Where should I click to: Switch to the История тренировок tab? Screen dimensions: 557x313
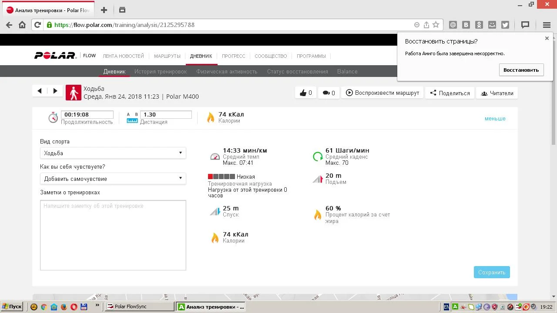[161, 72]
